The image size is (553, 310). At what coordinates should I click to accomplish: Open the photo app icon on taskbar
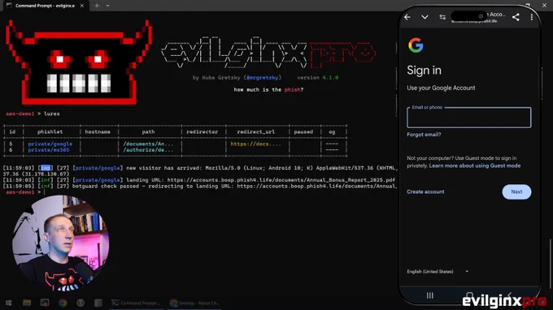tap(45, 303)
